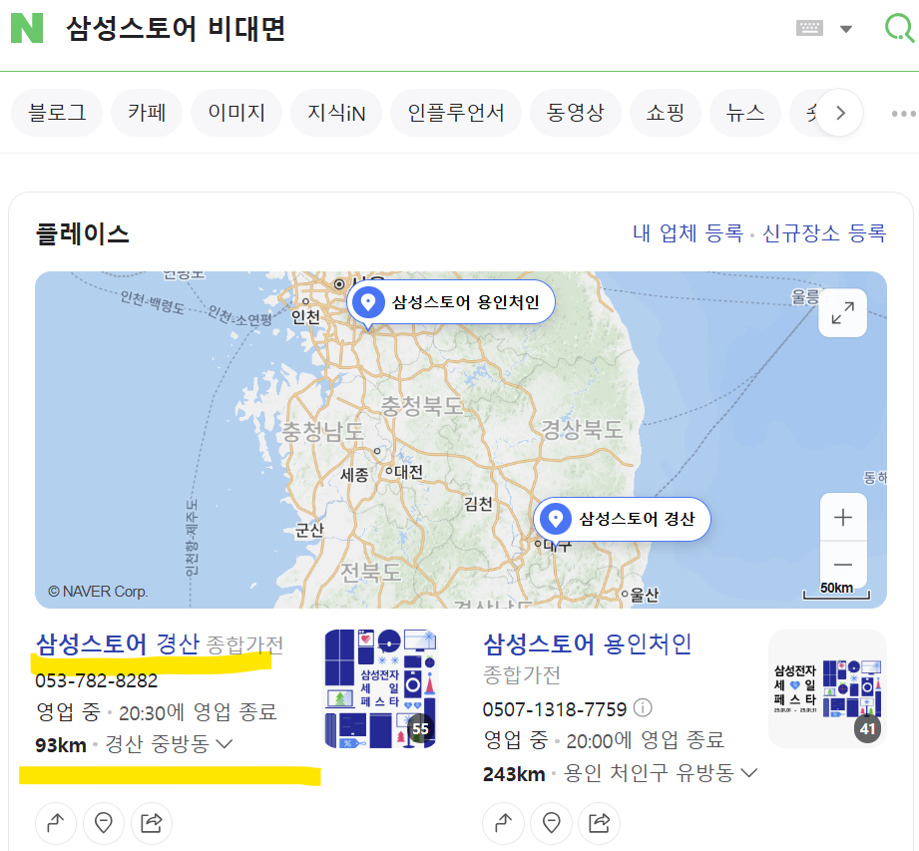Click the 20:30에 영업 종료 hours text
The image size is (919, 851).
pos(199,712)
